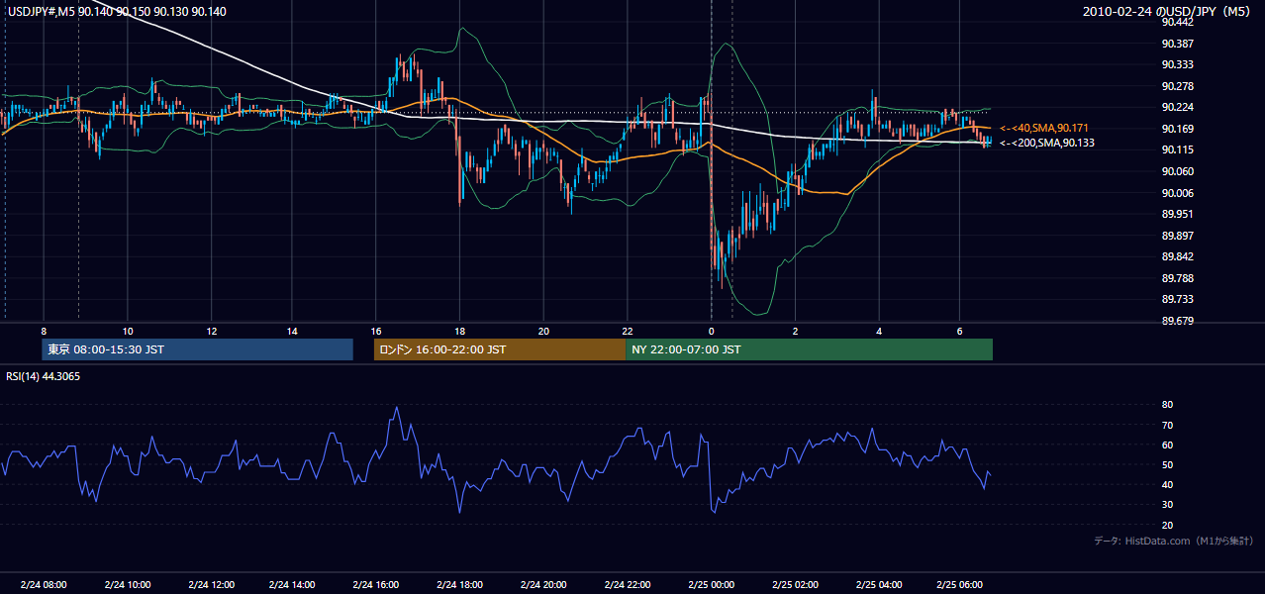Screen dimensions: 1265x594
Task: Click the 2/24 12:00 bottom time label
Action: click(210, 584)
